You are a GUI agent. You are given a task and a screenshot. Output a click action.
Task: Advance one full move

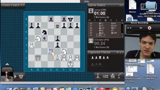[117, 20]
